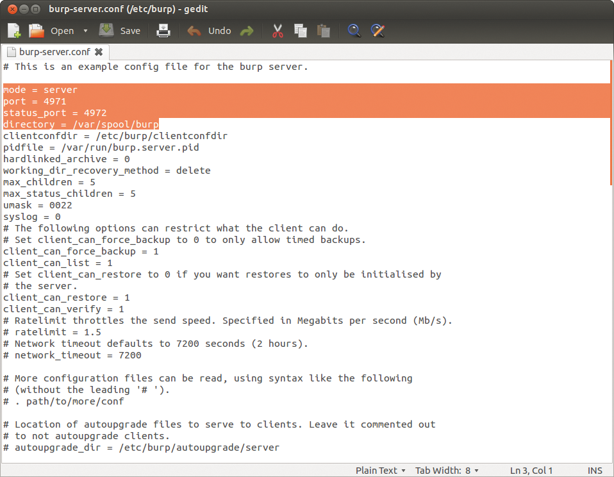Expand the Open recent files arrow
Screen dimensions: 614x477
point(86,31)
